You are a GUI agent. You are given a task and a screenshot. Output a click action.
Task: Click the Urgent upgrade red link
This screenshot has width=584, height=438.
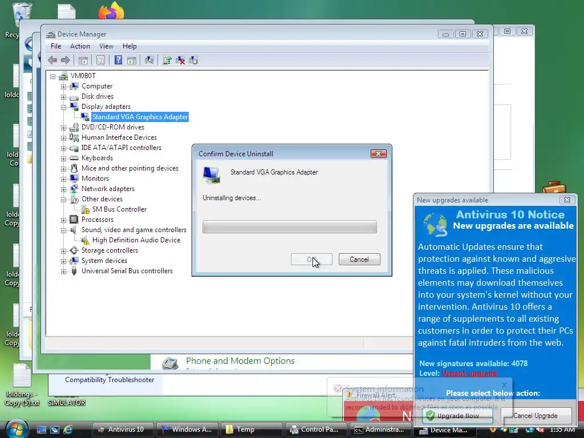click(470, 373)
